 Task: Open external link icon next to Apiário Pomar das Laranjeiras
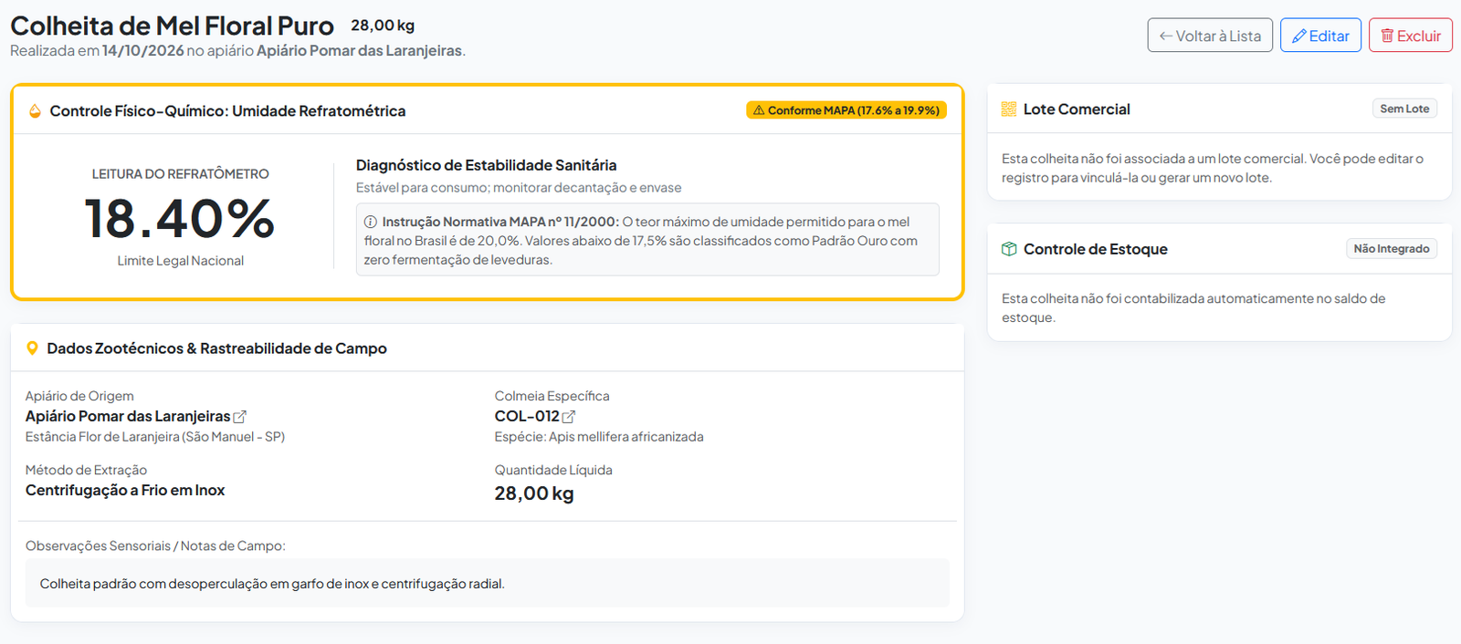[x=240, y=417]
